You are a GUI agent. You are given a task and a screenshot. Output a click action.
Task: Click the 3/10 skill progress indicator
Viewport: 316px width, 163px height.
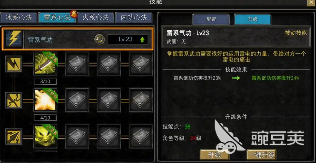click(x=45, y=81)
